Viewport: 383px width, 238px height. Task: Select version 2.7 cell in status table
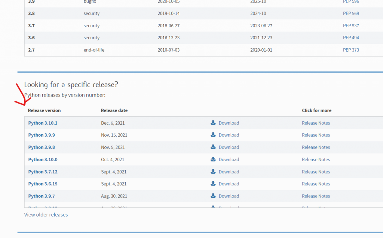pyautogui.click(x=31, y=50)
